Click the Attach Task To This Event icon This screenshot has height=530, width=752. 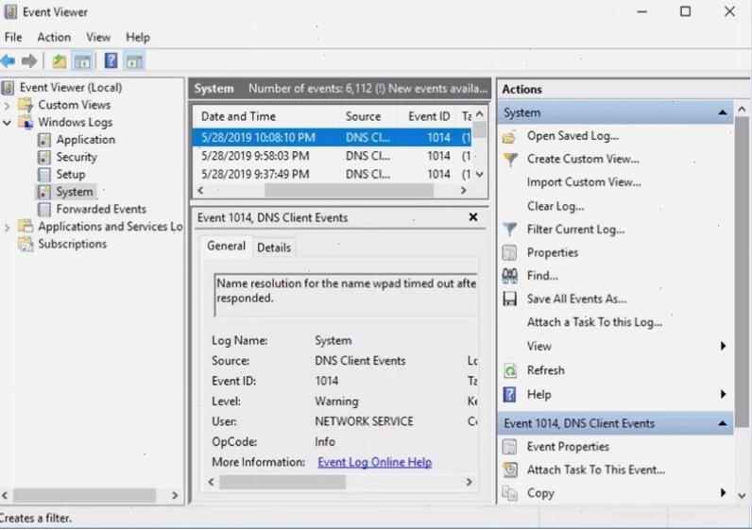point(510,470)
